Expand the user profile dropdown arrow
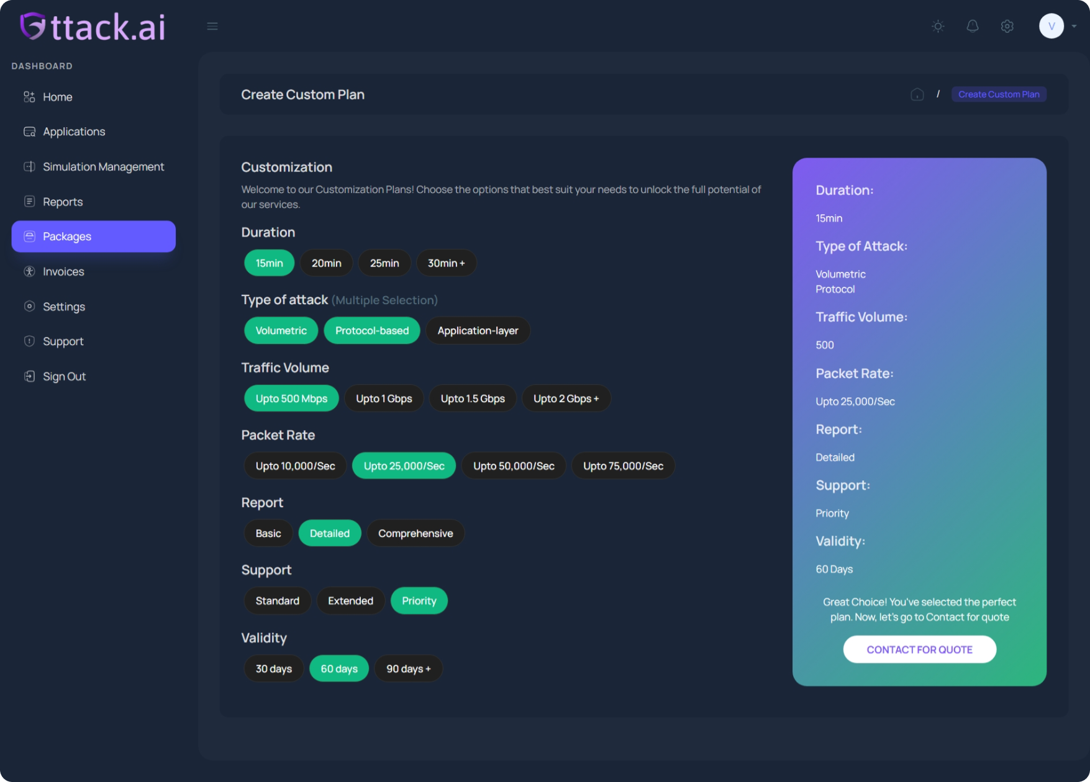 click(1074, 26)
